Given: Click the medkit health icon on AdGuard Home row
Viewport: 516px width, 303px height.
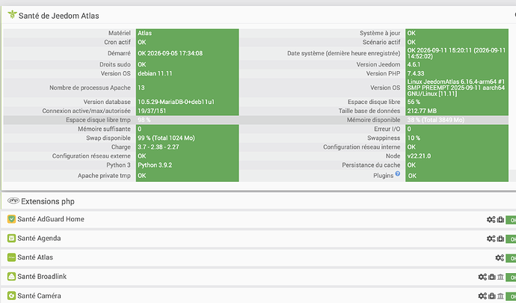Looking at the screenshot, I should coord(500,220).
